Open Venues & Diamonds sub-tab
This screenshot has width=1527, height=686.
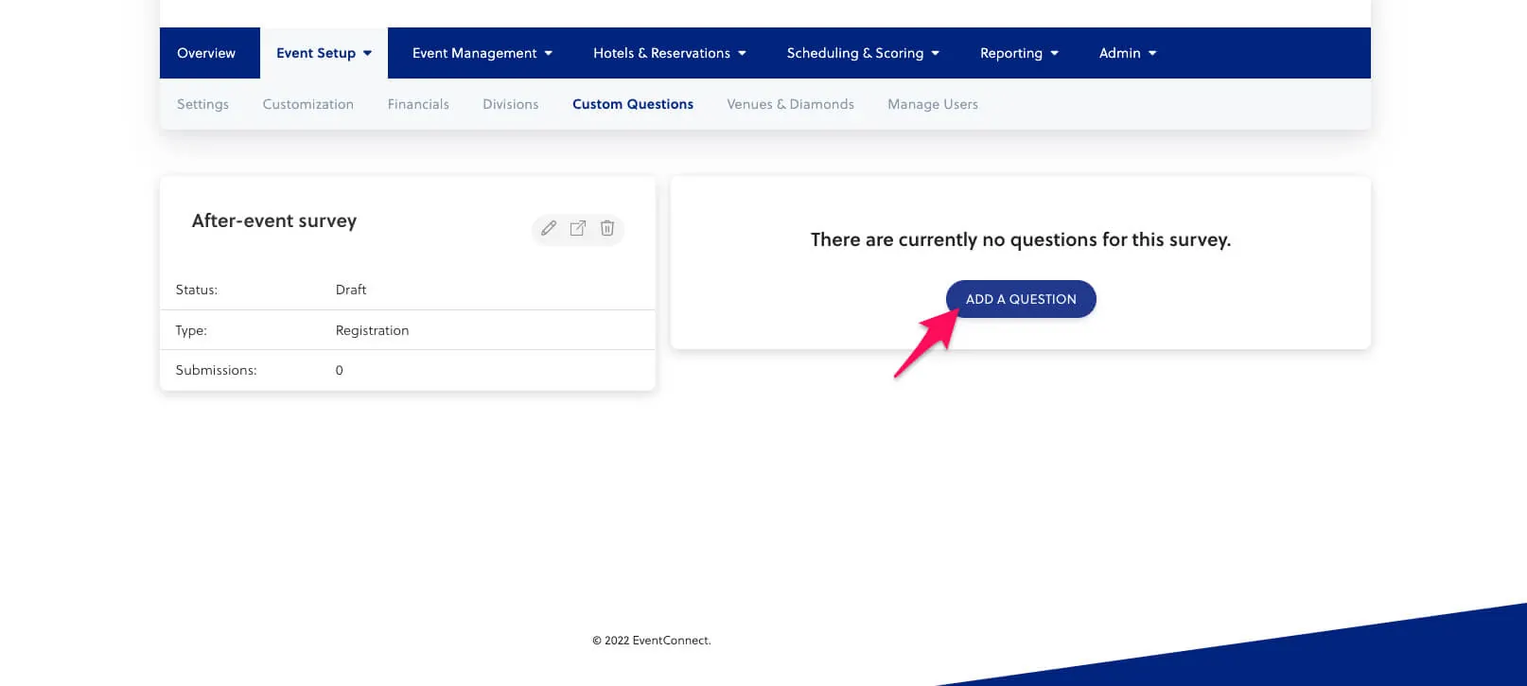pyautogui.click(x=790, y=104)
